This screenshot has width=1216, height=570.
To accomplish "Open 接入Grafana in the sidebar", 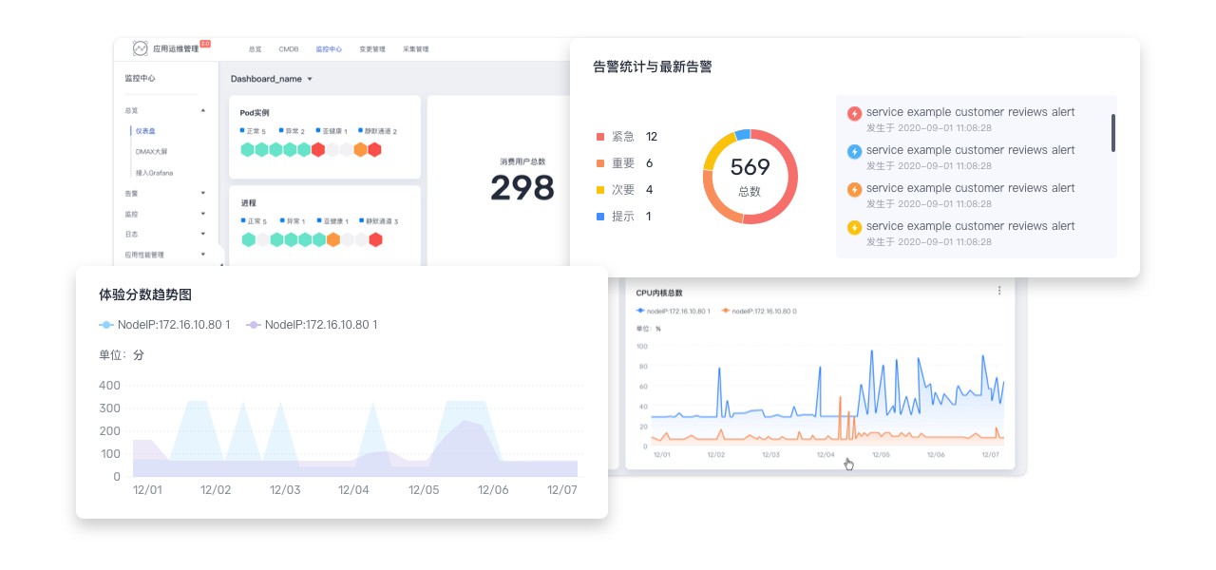I will 155,173.
